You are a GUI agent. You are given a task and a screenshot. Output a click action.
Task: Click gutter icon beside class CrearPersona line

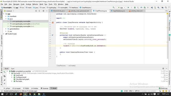tap(53, 22)
